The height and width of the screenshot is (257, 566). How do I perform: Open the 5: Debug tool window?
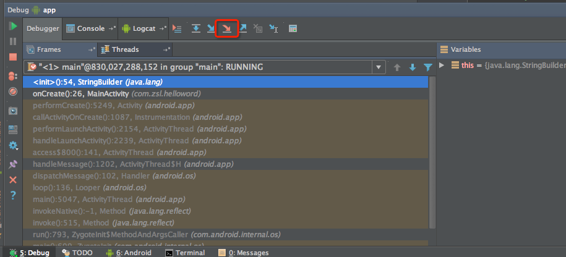30,253
